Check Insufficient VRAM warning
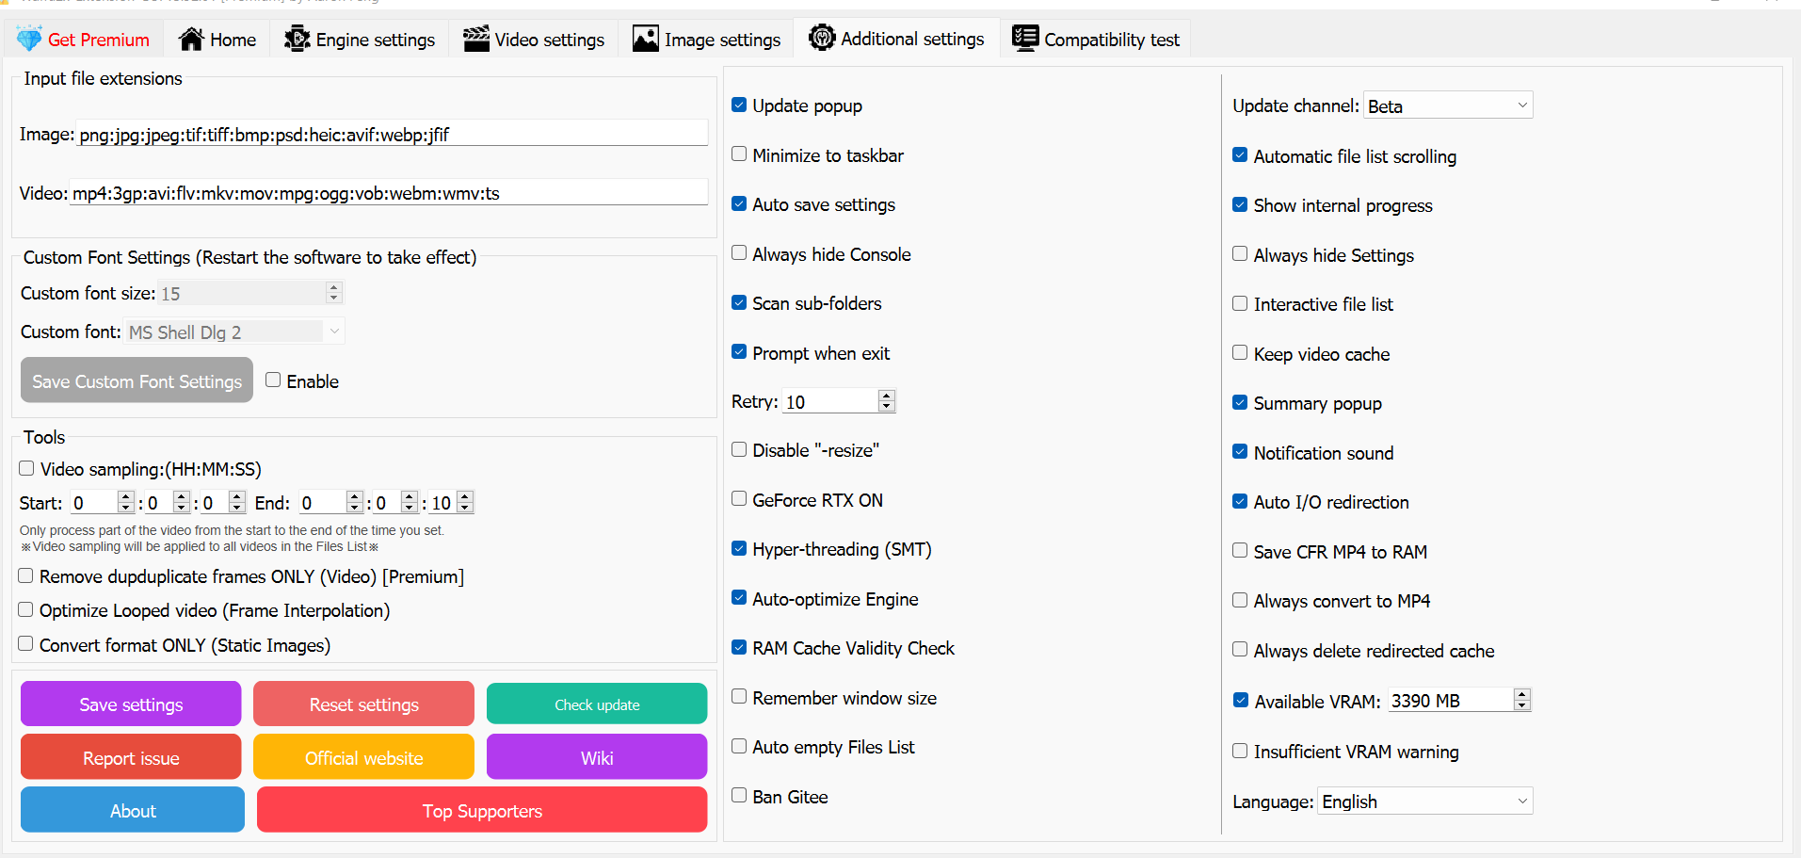This screenshot has width=1801, height=858. [x=1240, y=751]
